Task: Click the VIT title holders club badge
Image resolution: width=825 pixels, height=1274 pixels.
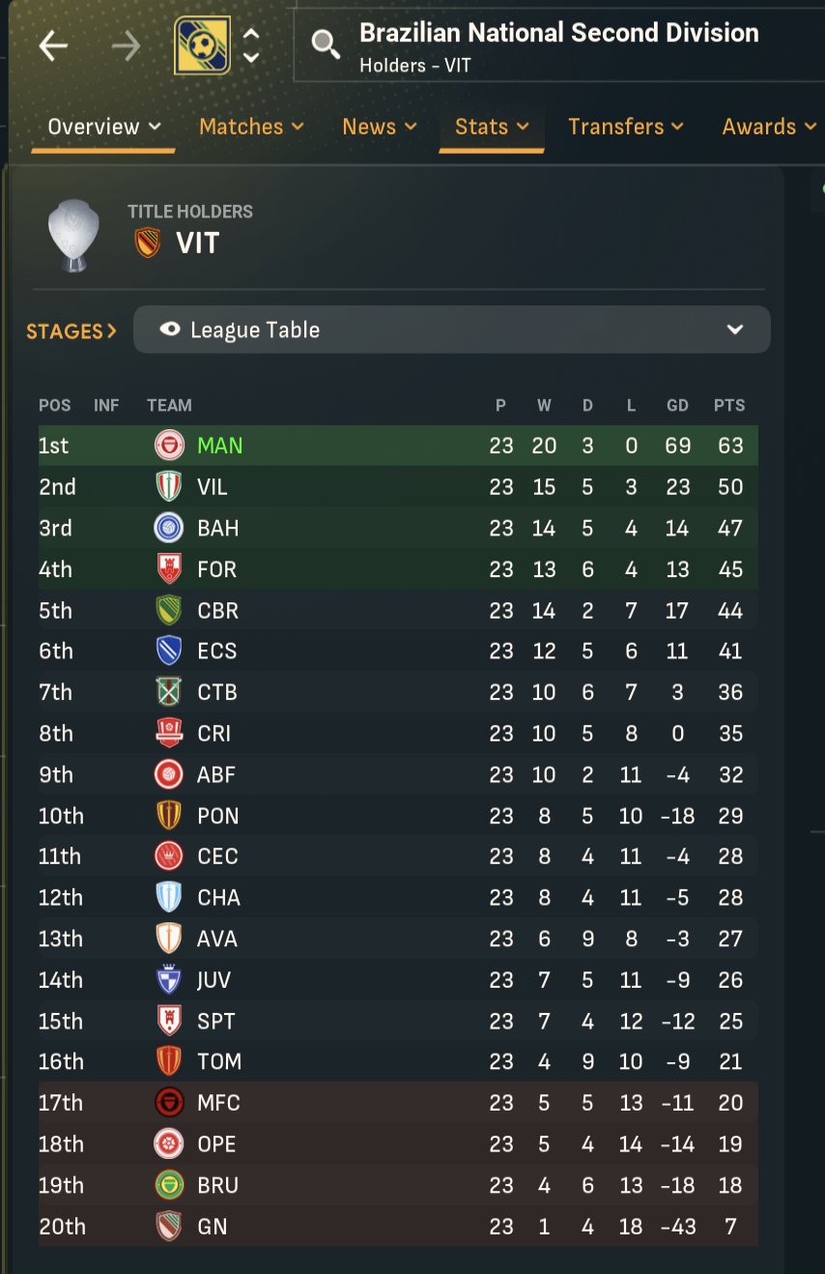Action: (148, 243)
